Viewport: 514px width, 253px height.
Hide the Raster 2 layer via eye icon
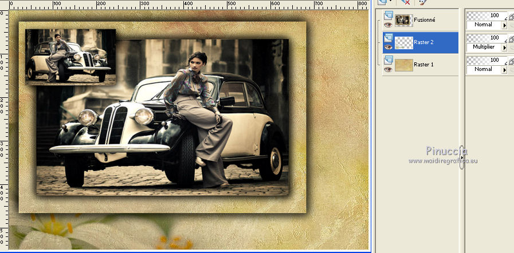pos(389,47)
